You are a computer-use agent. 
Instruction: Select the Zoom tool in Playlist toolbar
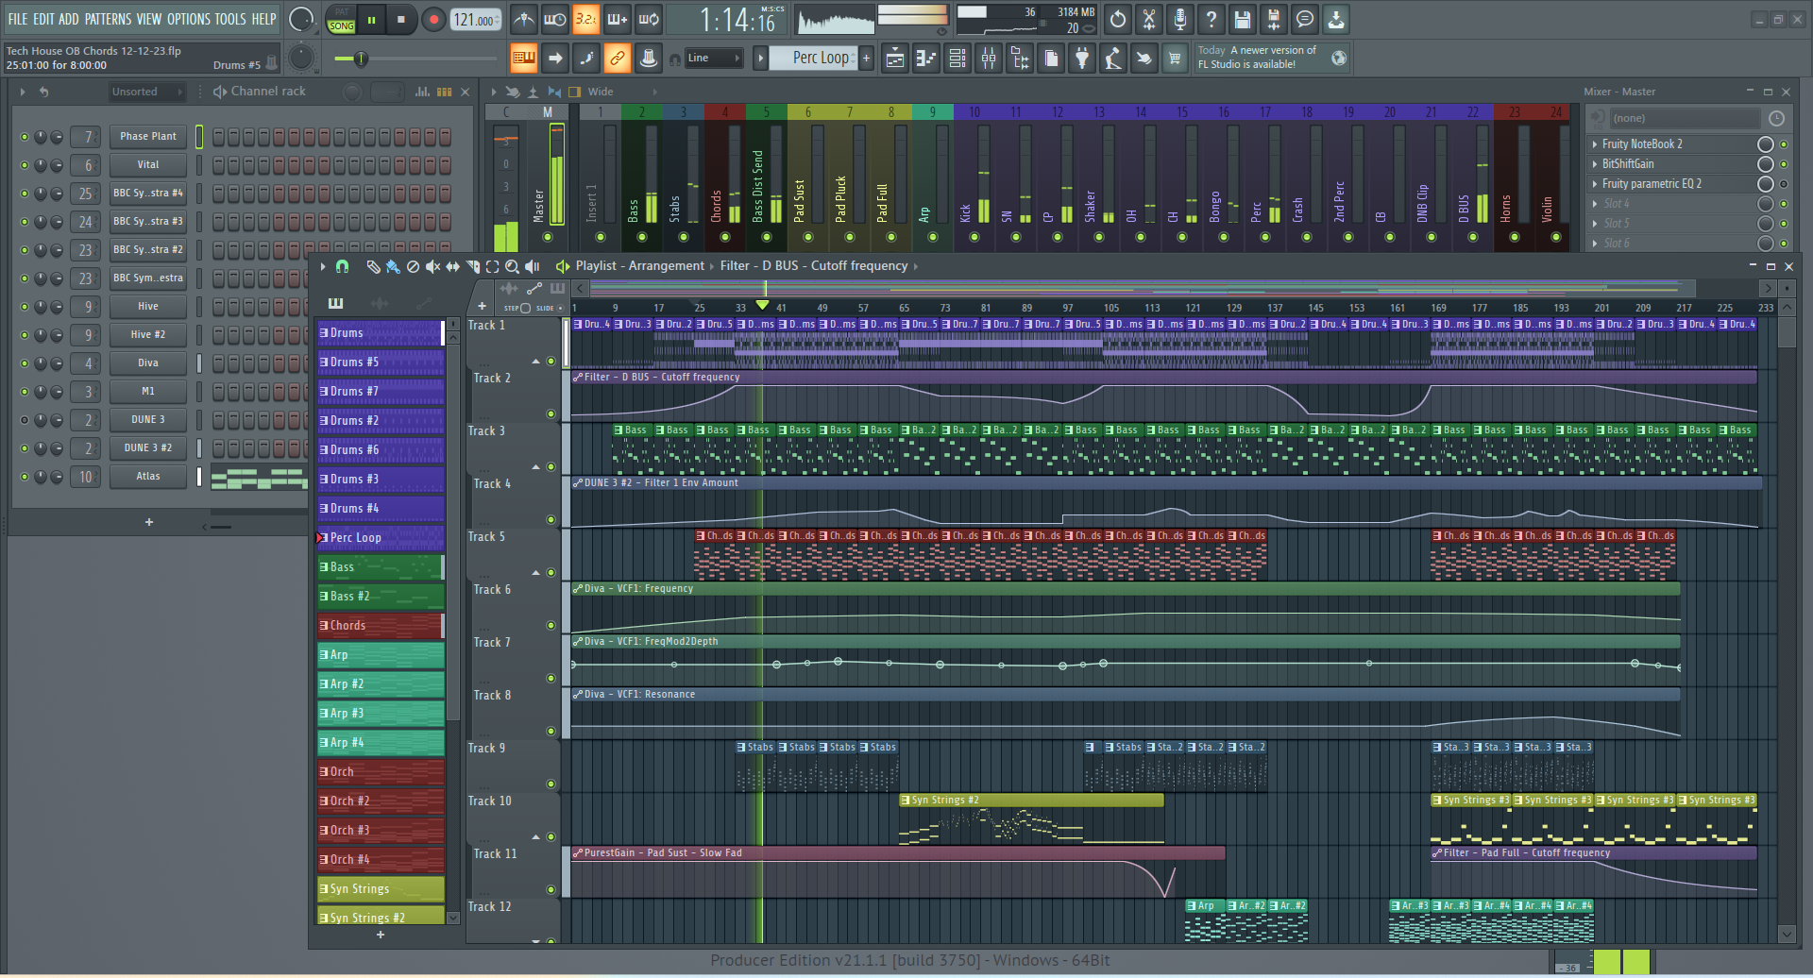click(512, 266)
